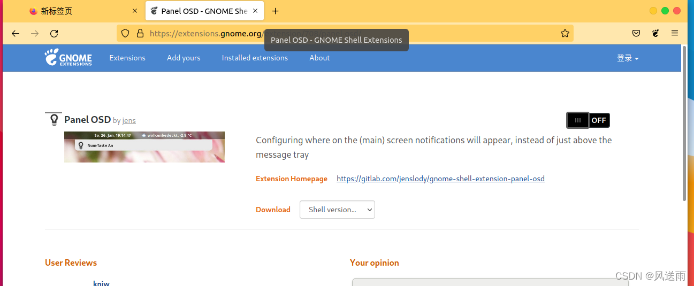
Task: Open the About page
Action: point(319,58)
